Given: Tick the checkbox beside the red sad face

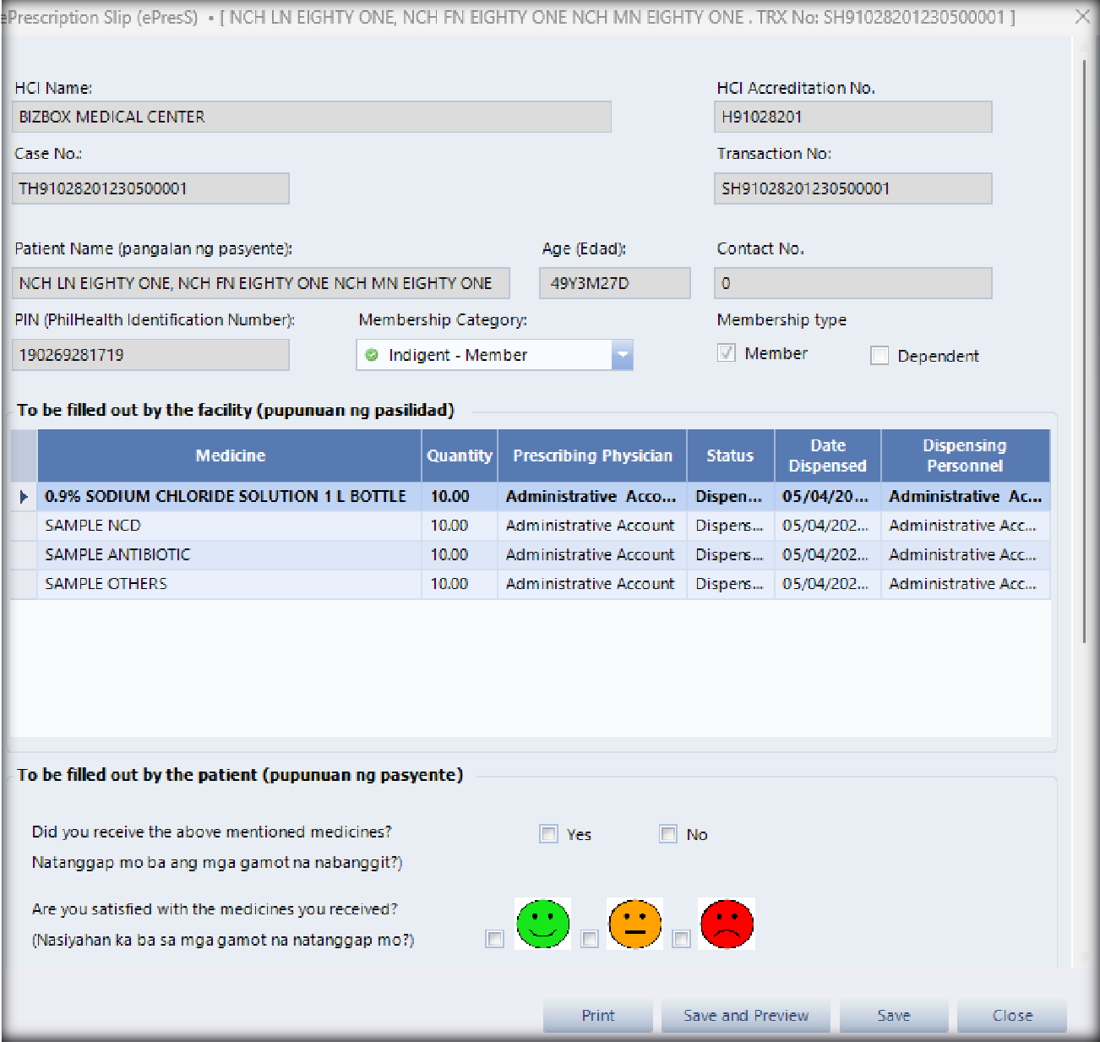Looking at the screenshot, I should click(681, 939).
